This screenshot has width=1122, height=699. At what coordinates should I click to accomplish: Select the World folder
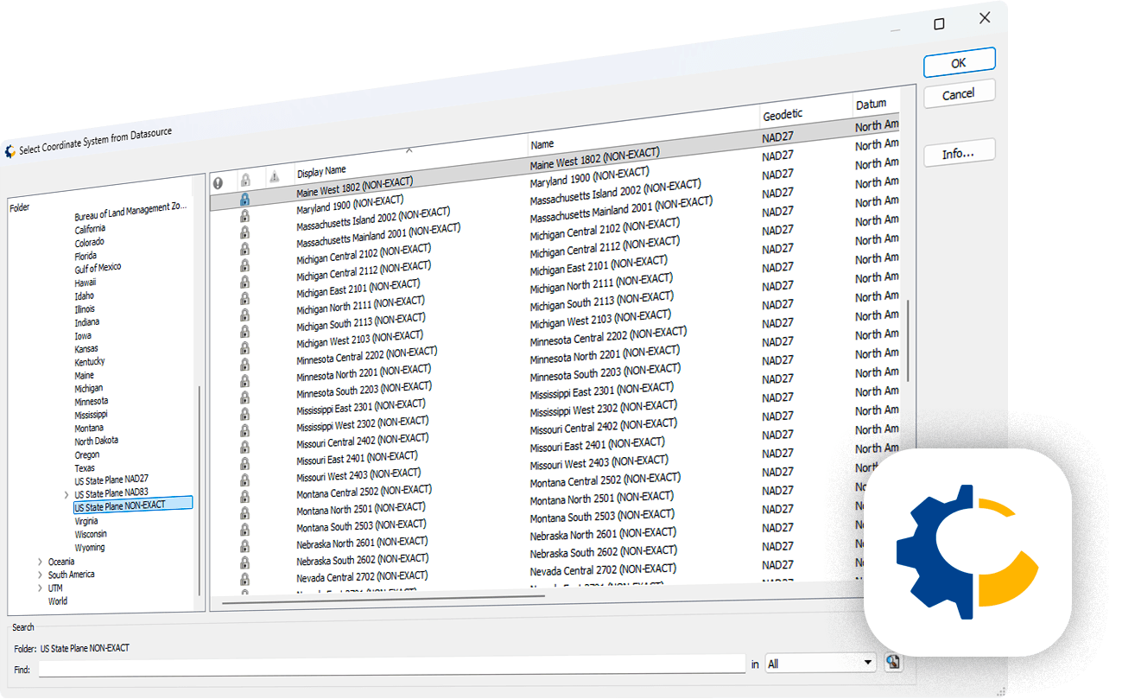[57, 601]
